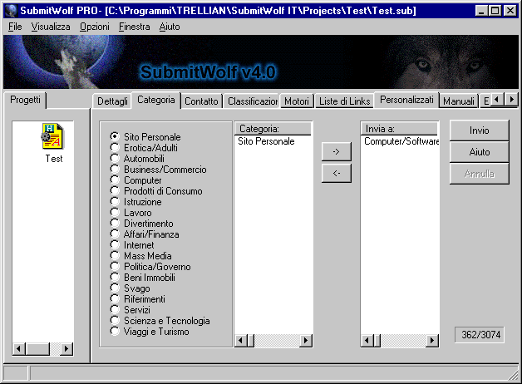Switch to the Progetti tab
This screenshot has height=384, width=522.
(25, 100)
